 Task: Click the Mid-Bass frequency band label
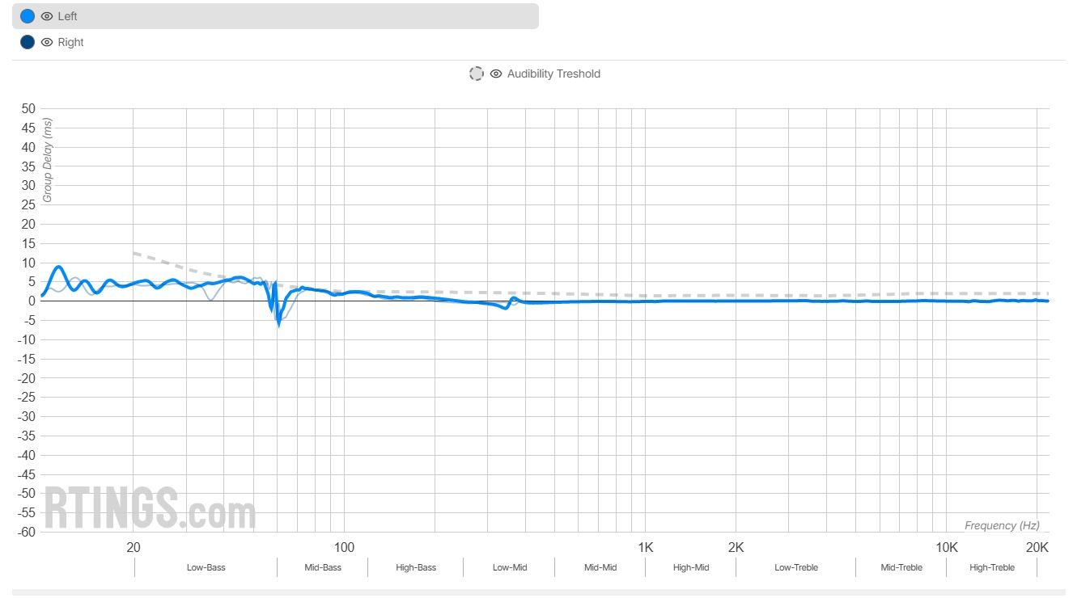pyautogui.click(x=323, y=567)
